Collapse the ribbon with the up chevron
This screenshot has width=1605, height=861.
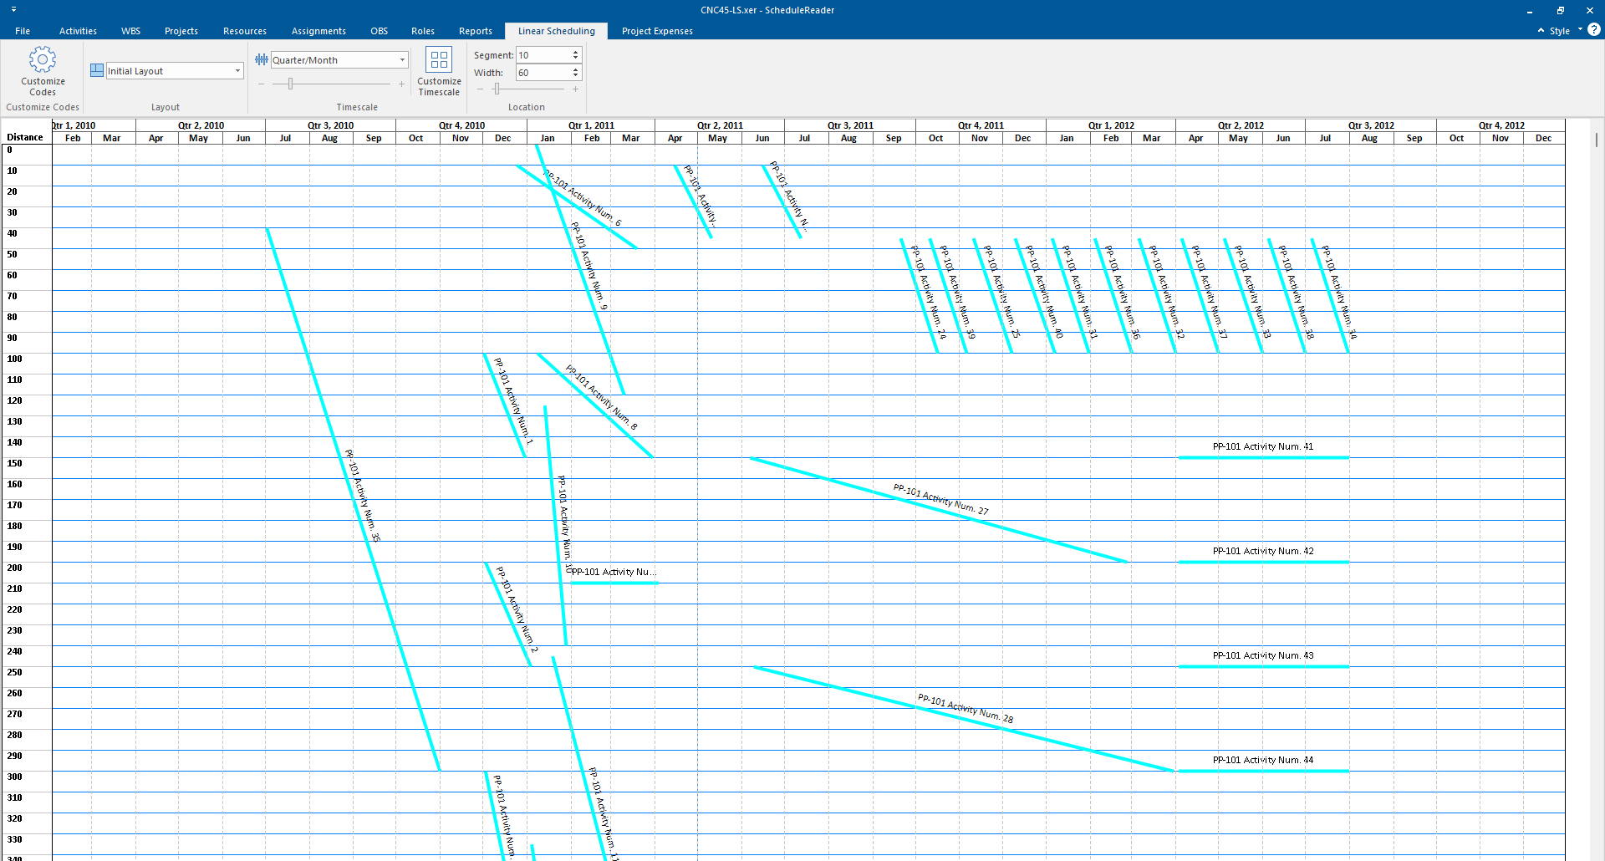tap(1541, 31)
